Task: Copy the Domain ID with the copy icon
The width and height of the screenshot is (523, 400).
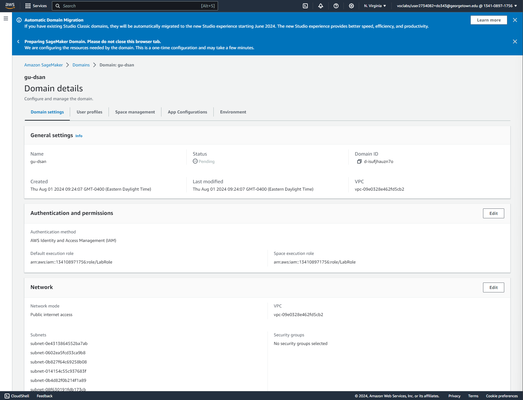Action: pyautogui.click(x=359, y=161)
